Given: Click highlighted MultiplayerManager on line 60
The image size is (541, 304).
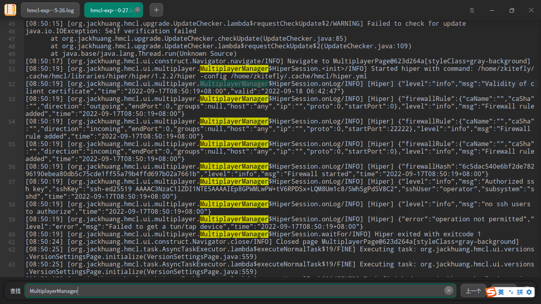Looking at the screenshot, I should pos(234,234).
